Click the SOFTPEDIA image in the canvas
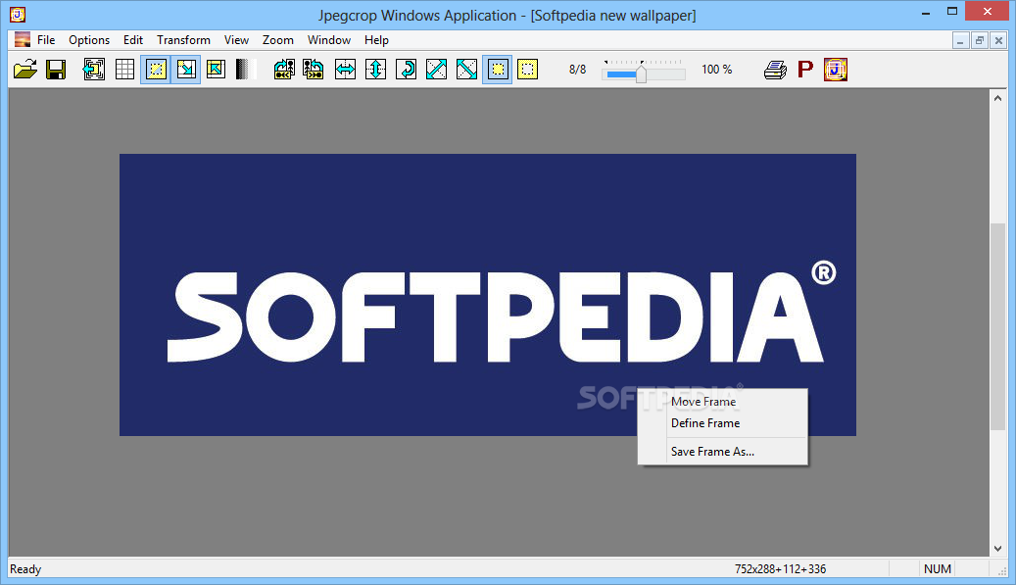1016x585 pixels. point(487,295)
